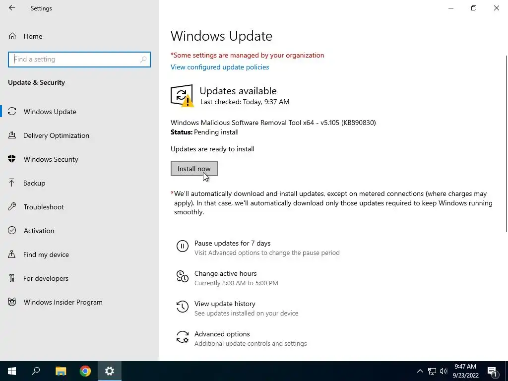Click the Last checked: Today, 9:37 AM text

tap(245, 102)
